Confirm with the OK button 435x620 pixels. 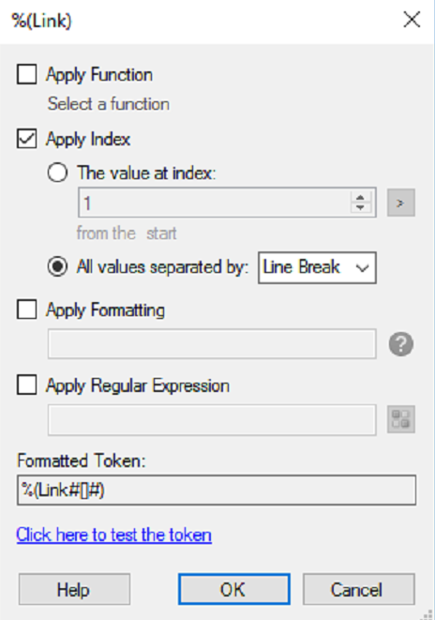pos(233,589)
